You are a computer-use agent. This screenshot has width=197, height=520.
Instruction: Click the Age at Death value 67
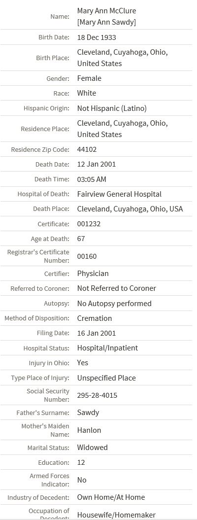tap(81, 239)
